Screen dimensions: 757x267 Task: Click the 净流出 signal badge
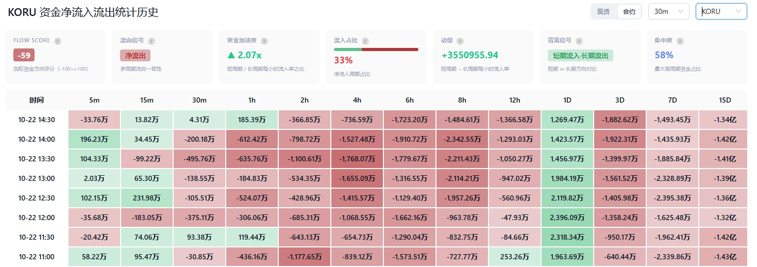(135, 55)
